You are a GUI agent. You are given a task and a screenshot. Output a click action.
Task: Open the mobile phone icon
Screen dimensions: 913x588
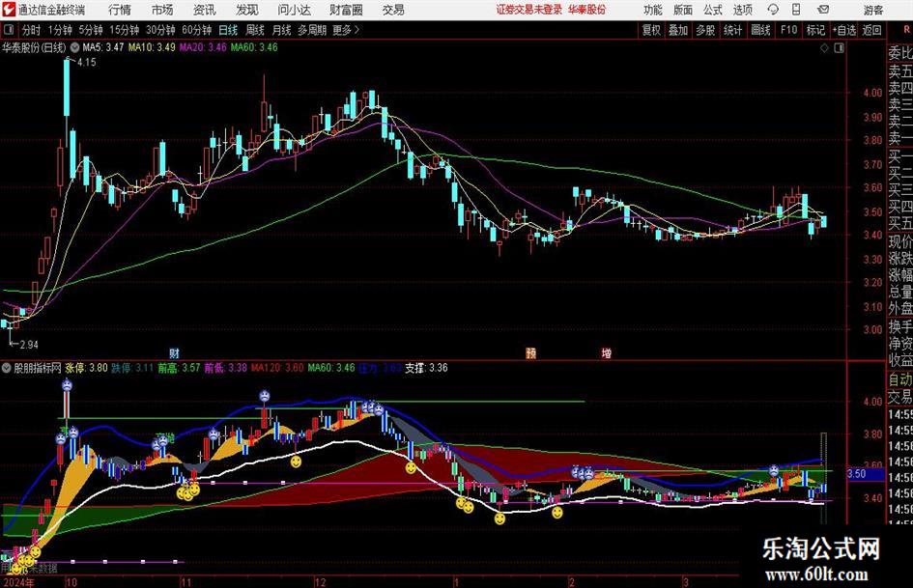click(796, 10)
